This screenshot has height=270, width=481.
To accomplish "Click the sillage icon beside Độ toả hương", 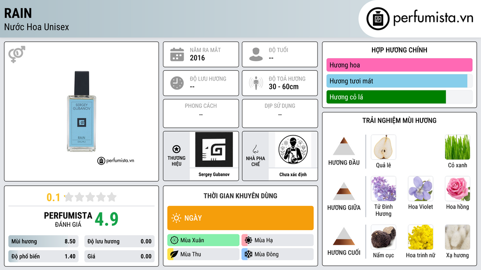I will [256, 83].
